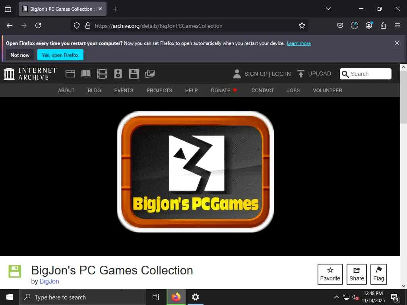This screenshot has height=305, width=407.
Task: Click the Share button
Action: tap(357, 274)
